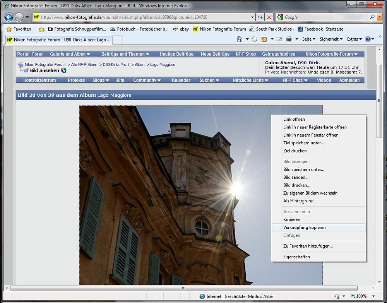Screen dimensions: 387x303
Task: Open the Private Nachrichten link
Action: 285,72
